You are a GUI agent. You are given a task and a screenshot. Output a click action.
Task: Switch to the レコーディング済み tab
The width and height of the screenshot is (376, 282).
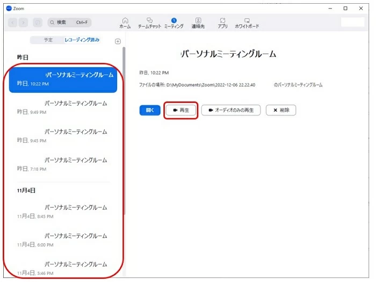pyautogui.click(x=82, y=40)
